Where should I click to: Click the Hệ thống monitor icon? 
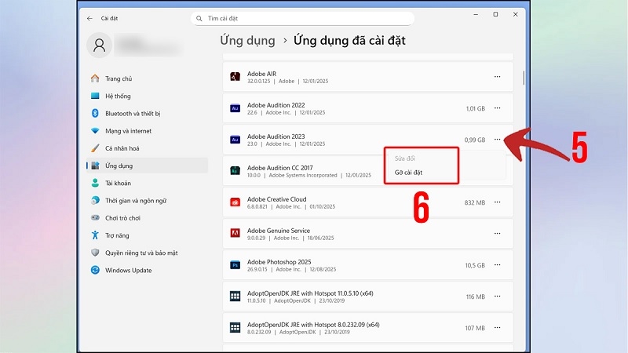tap(95, 96)
